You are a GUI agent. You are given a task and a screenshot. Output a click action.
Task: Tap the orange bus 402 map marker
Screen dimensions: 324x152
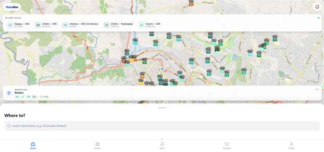coord(142,75)
